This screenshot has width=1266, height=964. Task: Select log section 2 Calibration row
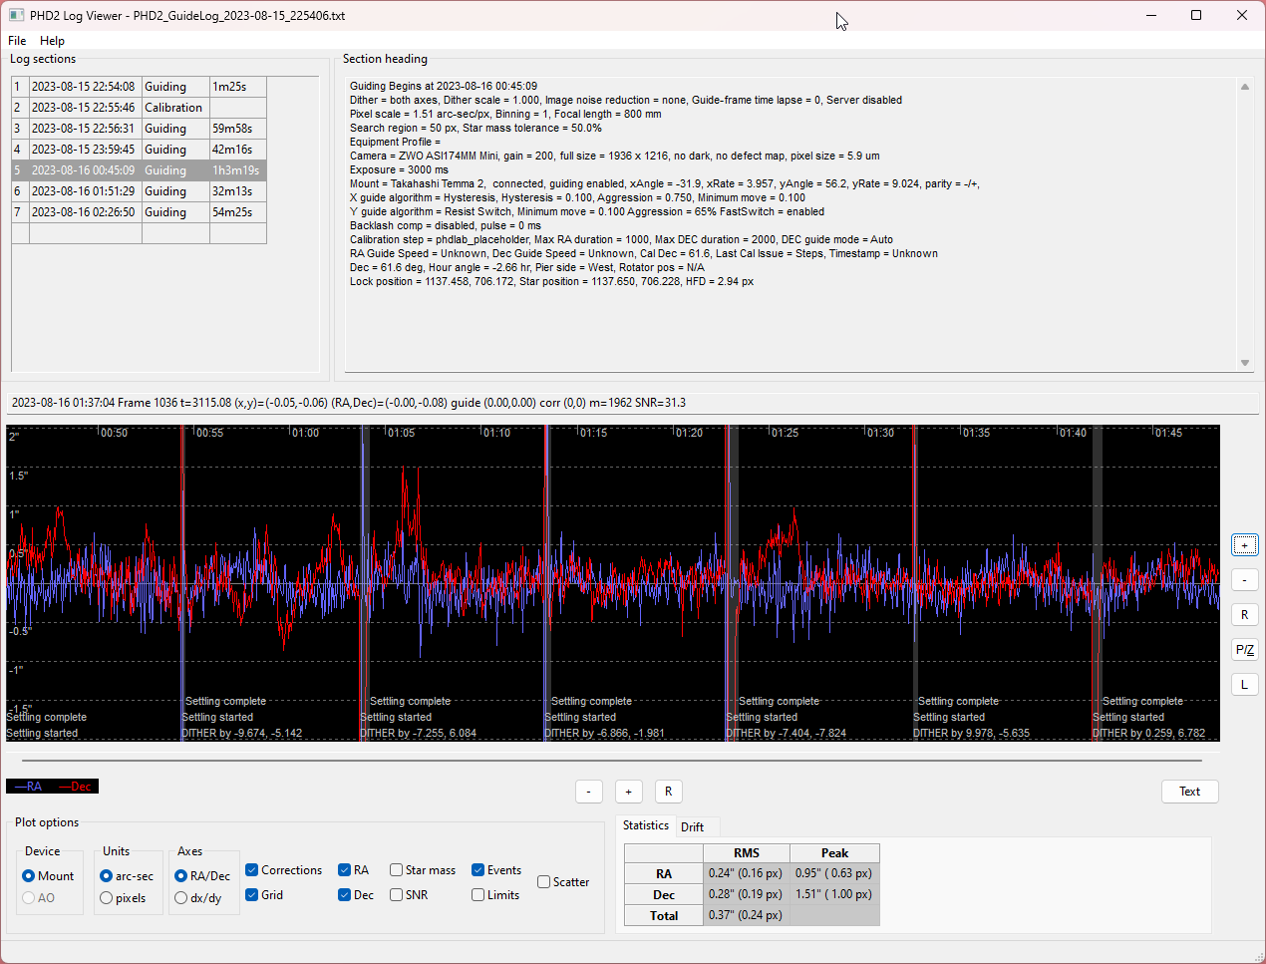coord(139,108)
